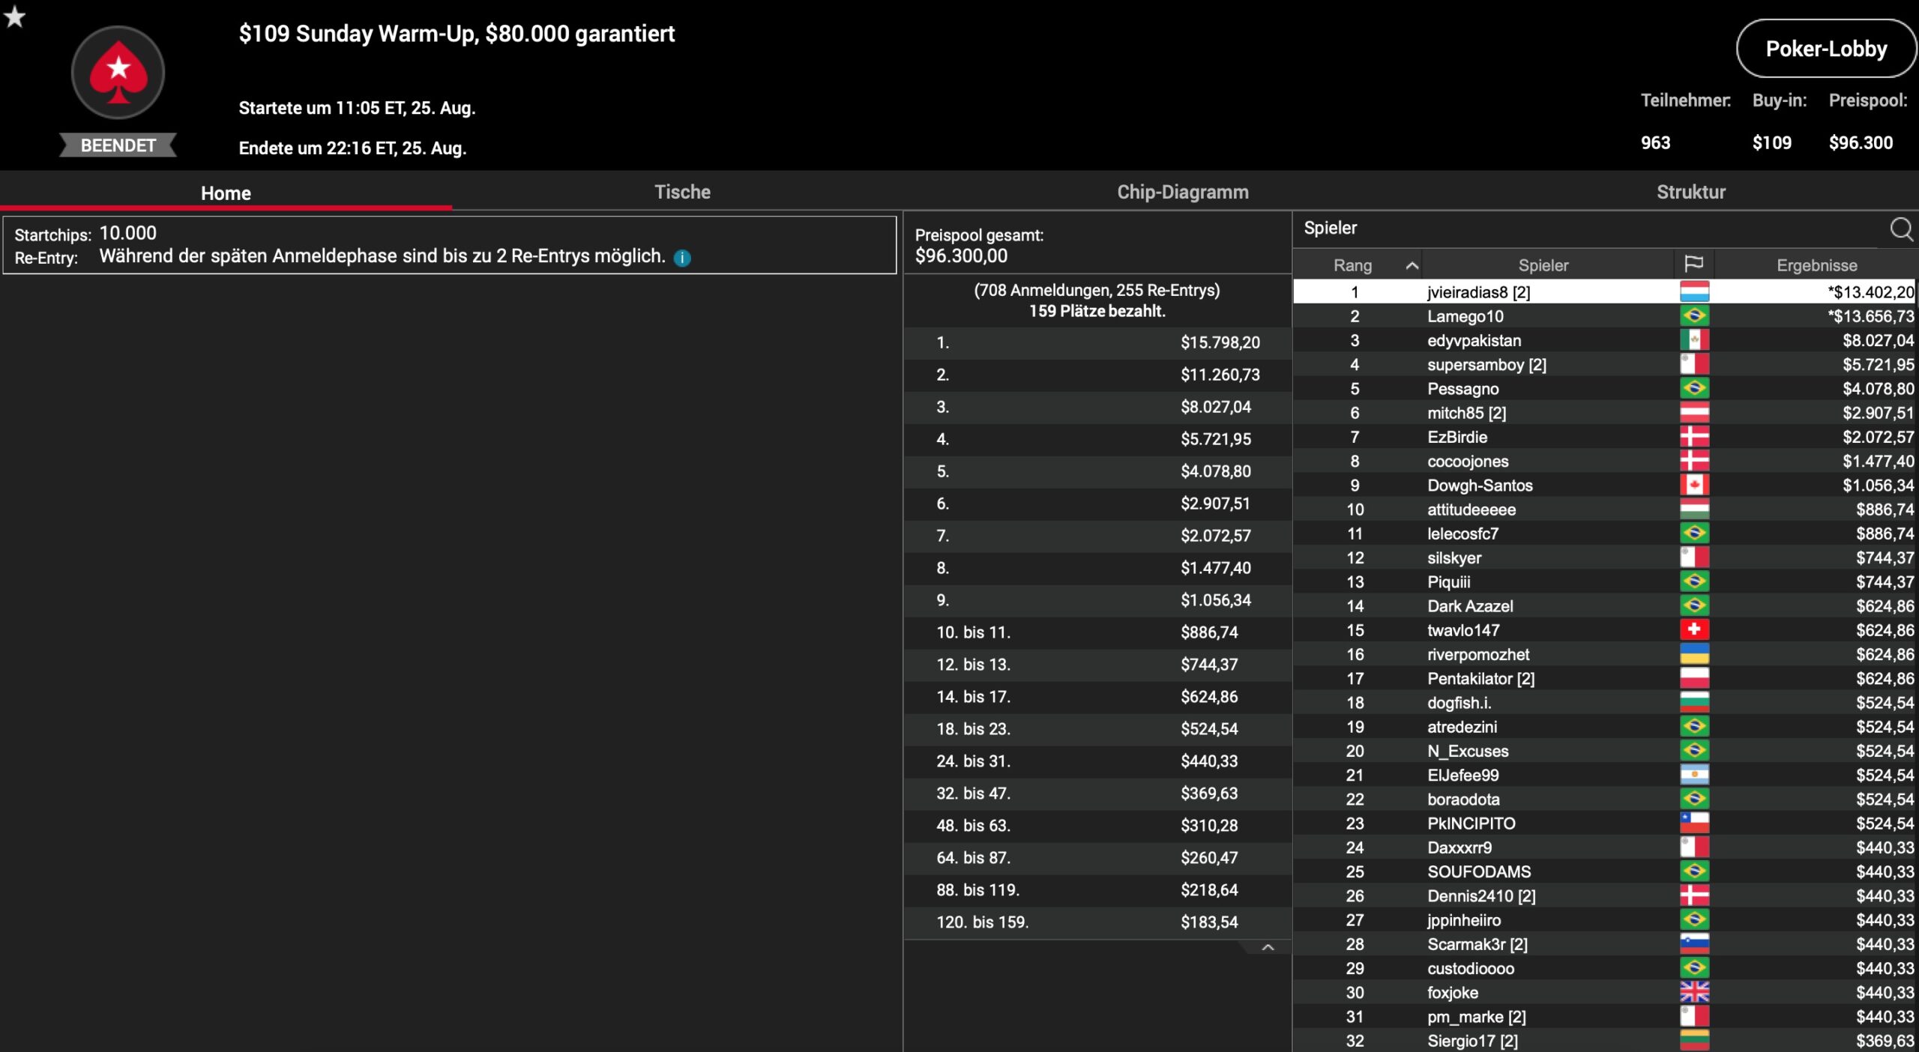This screenshot has width=1919, height=1052.
Task: Click the Re-Entry info icon
Action: click(x=681, y=258)
